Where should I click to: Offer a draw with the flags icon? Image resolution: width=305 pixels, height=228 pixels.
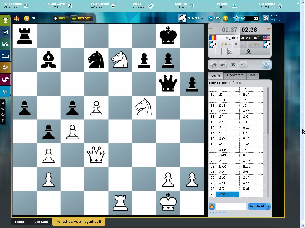pyautogui.click(x=213, y=64)
